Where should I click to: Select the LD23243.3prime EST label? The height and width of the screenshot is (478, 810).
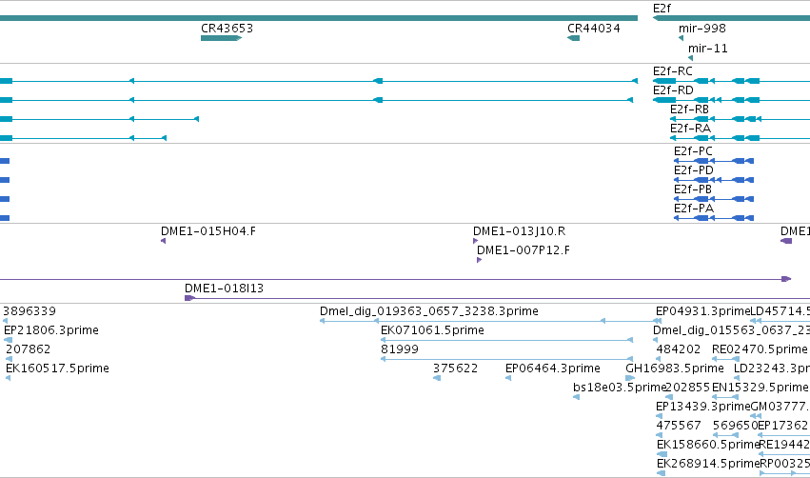(x=772, y=368)
